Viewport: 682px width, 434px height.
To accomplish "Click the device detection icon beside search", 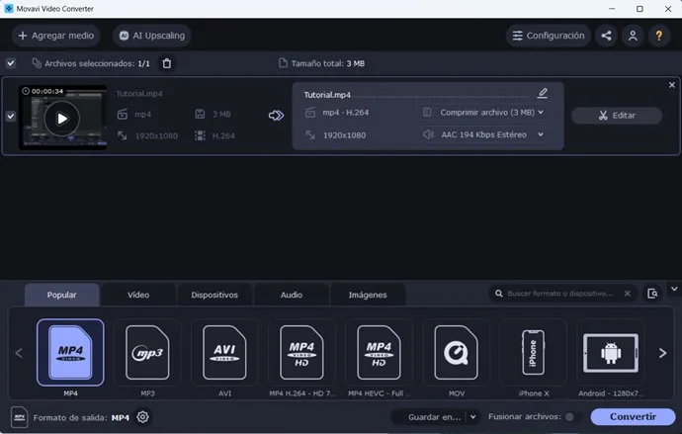I will click(652, 294).
